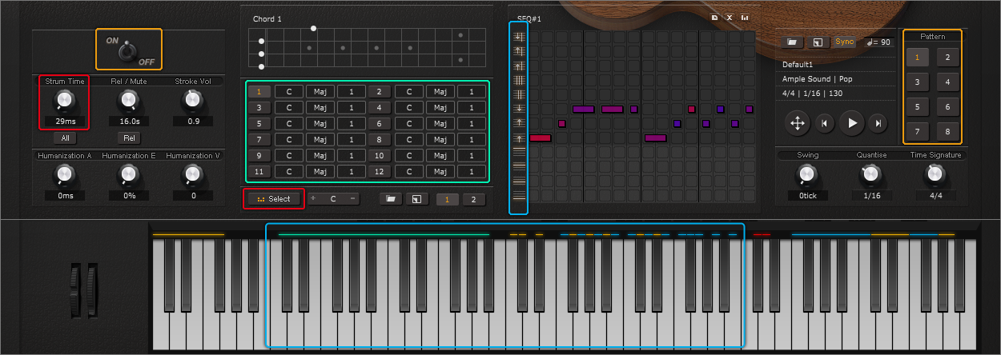Image resolution: width=1001 pixels, height=355 pixels.
Task: Click the Swing knob
Action: (x=807, y=174)
